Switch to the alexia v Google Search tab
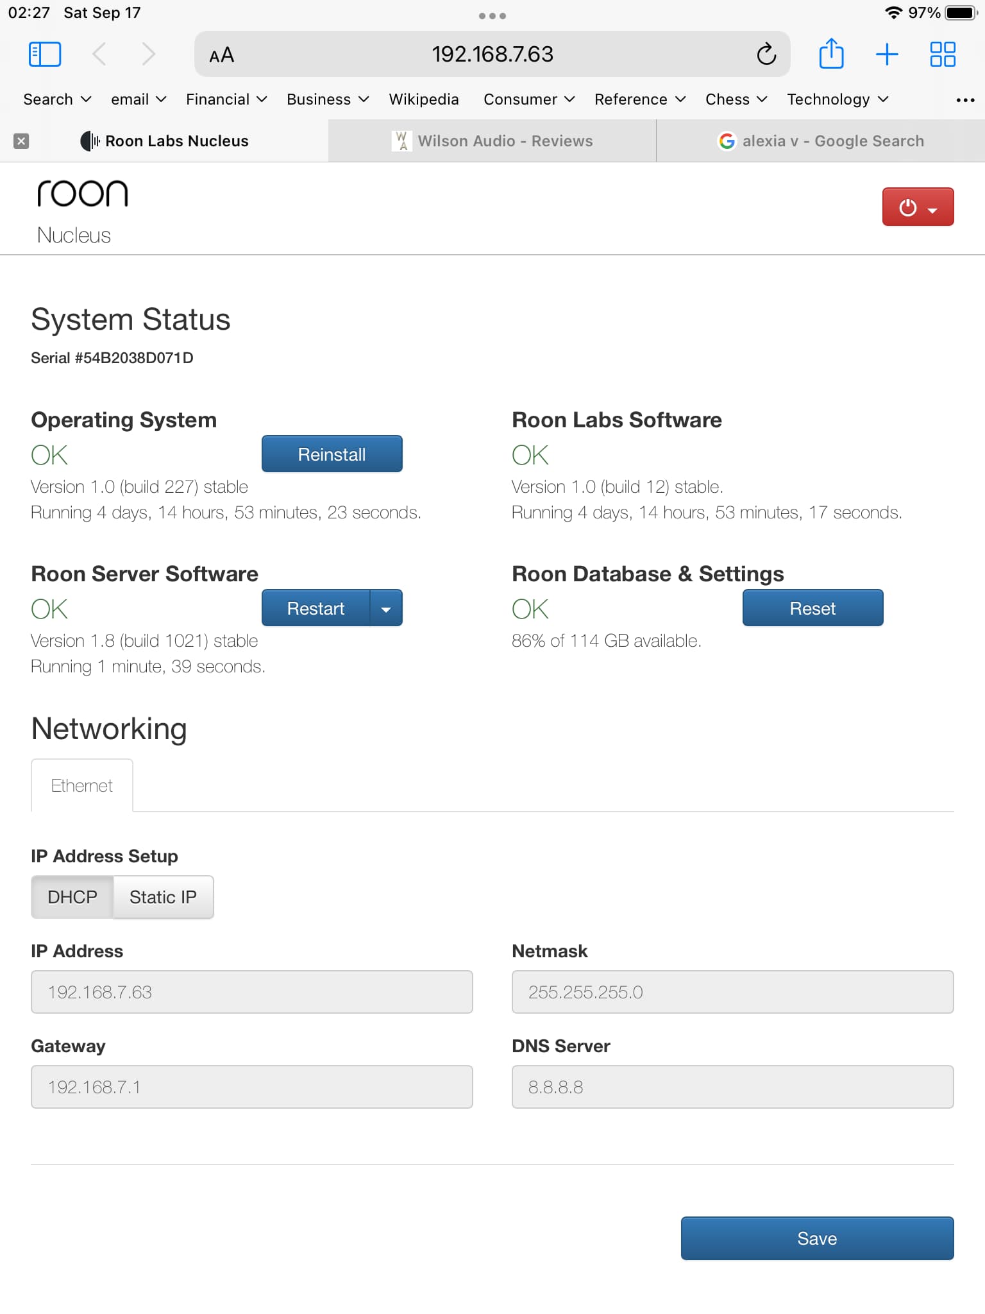The image size is (985, 1314). click(821, 141)
